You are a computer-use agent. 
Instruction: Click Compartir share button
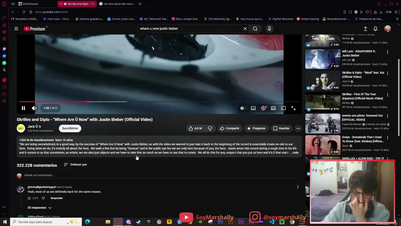pyautogui.click(x=229, y=128)
